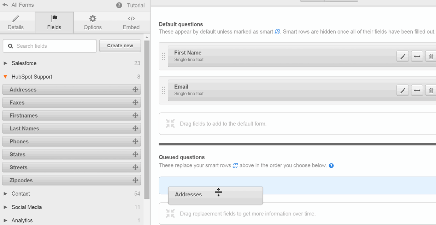Click the Create new button
The height and width of the screenshot is (225, 436).
[120, 46]
